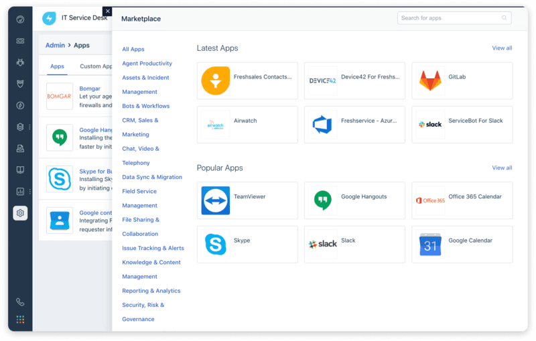This screenshot has height=341, width=536.
Task: Open the assets layers icon in sidebar
Action: click(x=20, y=127)
